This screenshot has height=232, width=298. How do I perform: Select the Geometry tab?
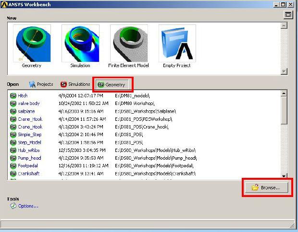click(x=112, y=84)
